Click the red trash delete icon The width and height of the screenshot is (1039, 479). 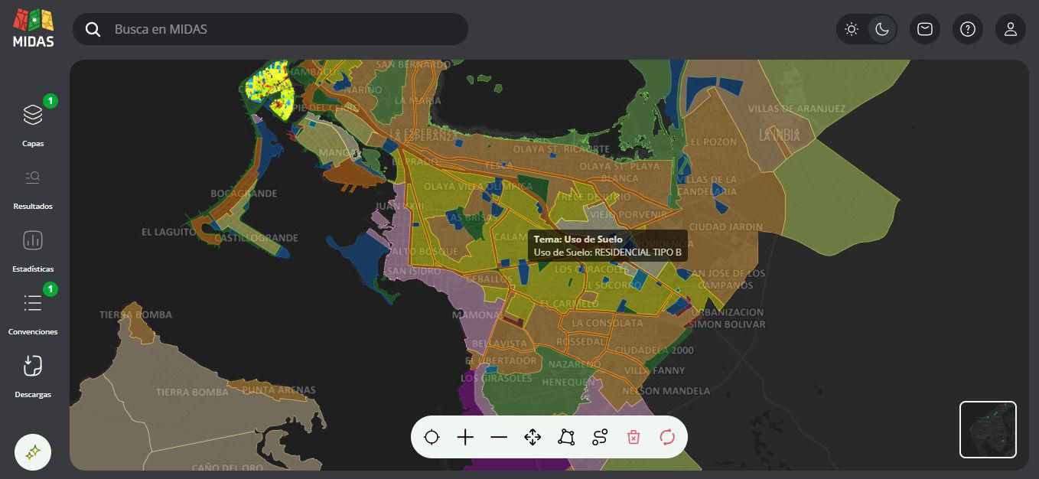click(633, 437)
